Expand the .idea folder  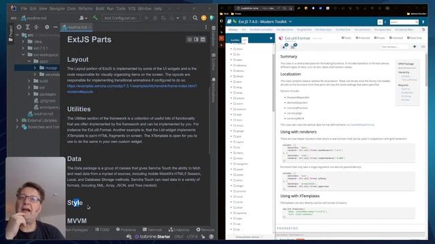click(23, 41)
